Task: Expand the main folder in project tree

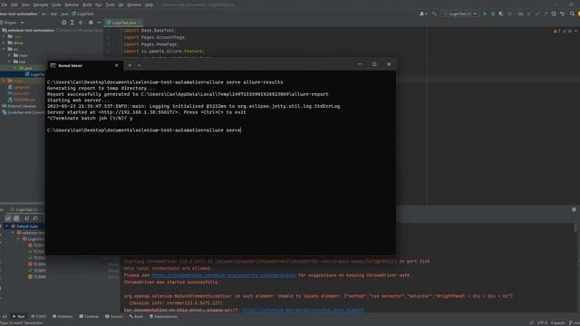Action: pyautogui.click(x=10, y=55)
